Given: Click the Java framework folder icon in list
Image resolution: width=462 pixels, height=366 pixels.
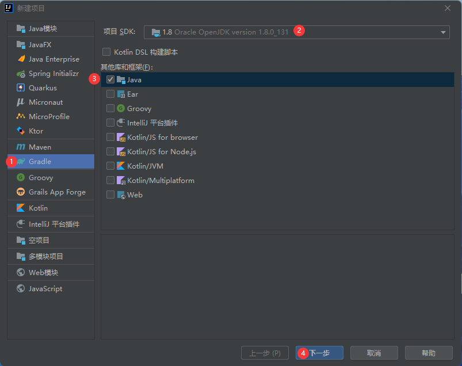Looking at the screenshot, I should pos(121,80).
